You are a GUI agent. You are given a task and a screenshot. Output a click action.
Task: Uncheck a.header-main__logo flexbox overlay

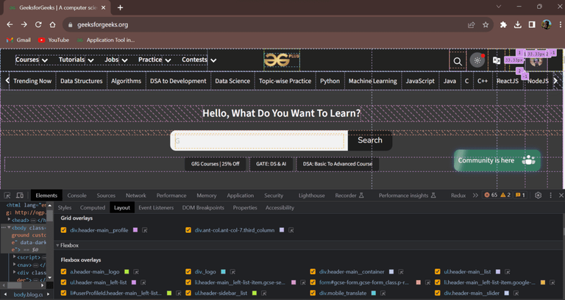pos(64,272)
